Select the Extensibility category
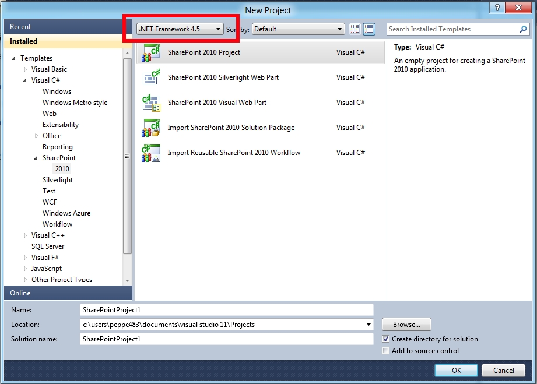 tap(61, 125)
